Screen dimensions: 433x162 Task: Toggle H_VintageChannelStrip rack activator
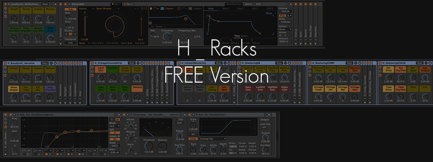coord(93,63)
